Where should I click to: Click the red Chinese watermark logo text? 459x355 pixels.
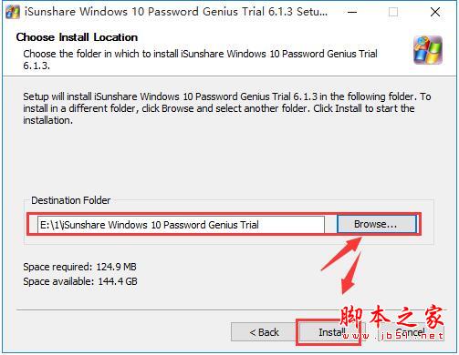(x=391, y=317)
